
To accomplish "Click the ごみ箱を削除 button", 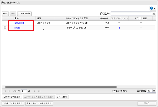I will [x=24, y=14].
